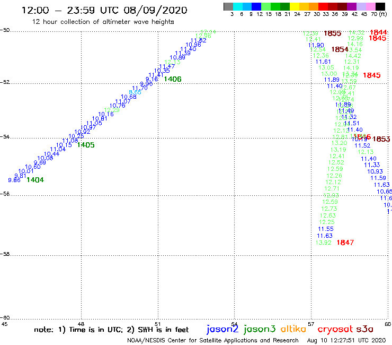Click the wave height value 13.05

tap(326, 67)
